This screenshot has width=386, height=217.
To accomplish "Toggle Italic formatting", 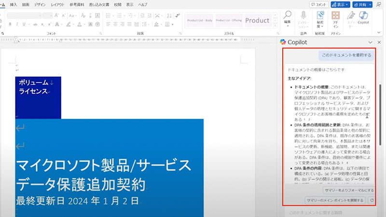I will tap(16, 23).
